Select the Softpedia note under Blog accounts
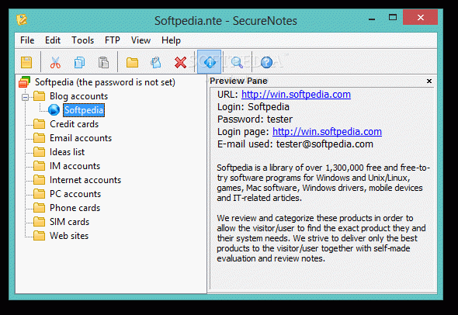Screen dimensions: 458x315 click(x=84, y=110)
